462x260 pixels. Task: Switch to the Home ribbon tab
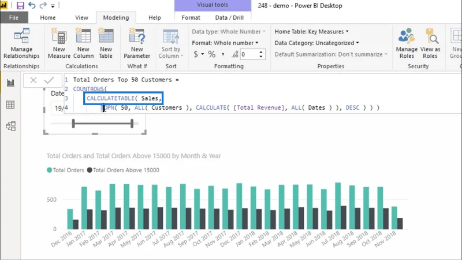click(x=48, y=18)
